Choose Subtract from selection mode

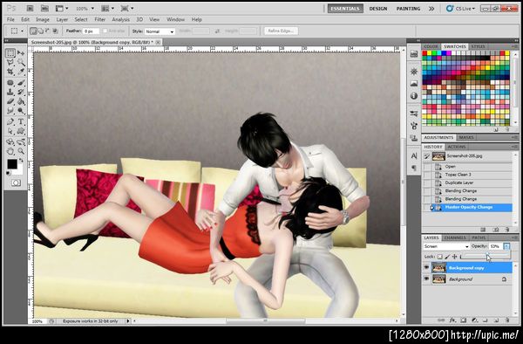pos(48,31)
